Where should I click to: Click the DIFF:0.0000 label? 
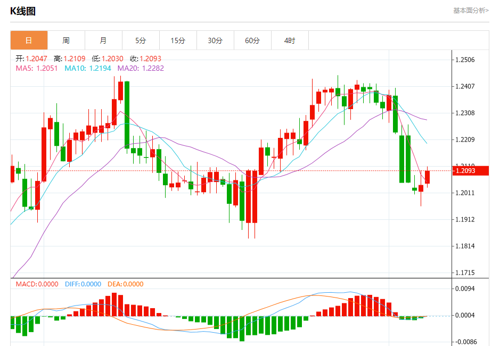[83, 284]
